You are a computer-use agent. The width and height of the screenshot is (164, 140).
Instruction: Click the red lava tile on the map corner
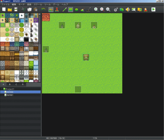(46, 17)
